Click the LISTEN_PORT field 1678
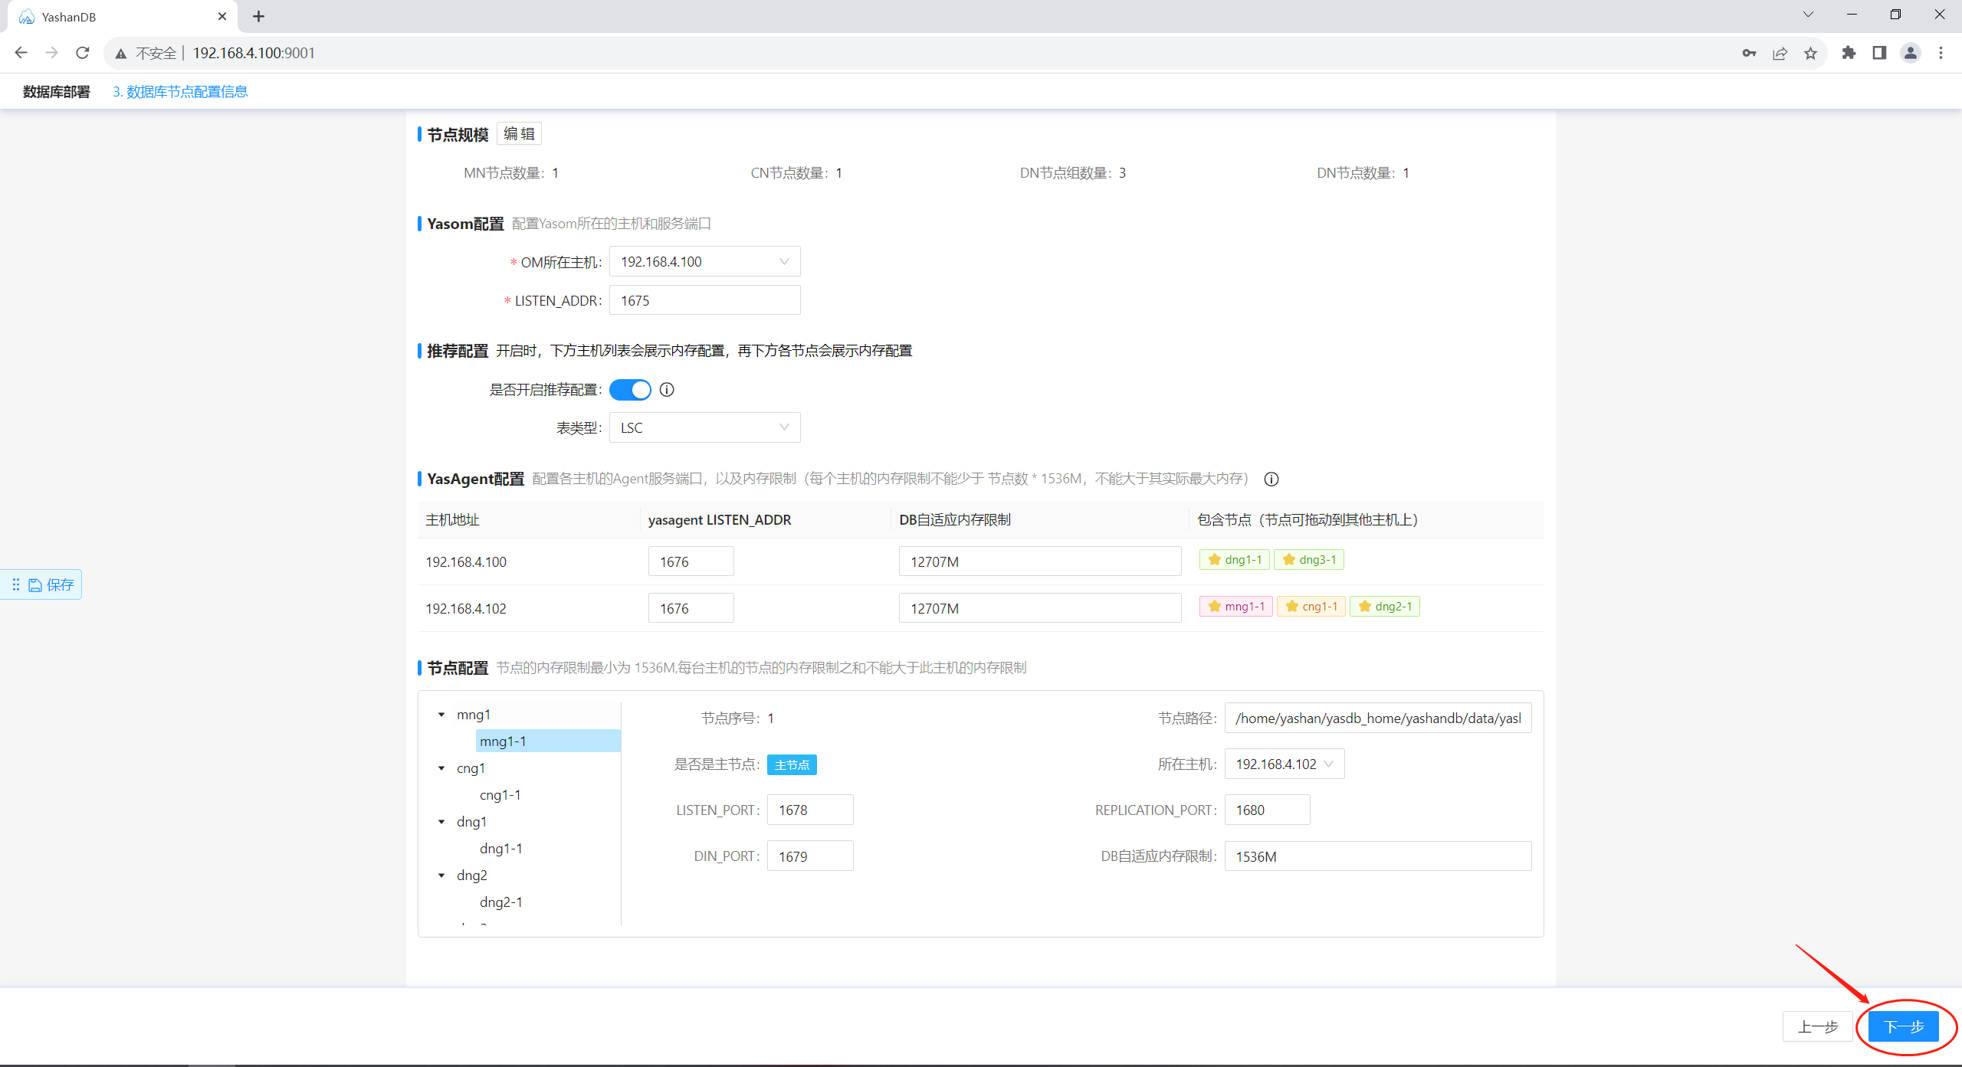The height and width of the screenshot is (1067, 1962). (x=810, y=810)
